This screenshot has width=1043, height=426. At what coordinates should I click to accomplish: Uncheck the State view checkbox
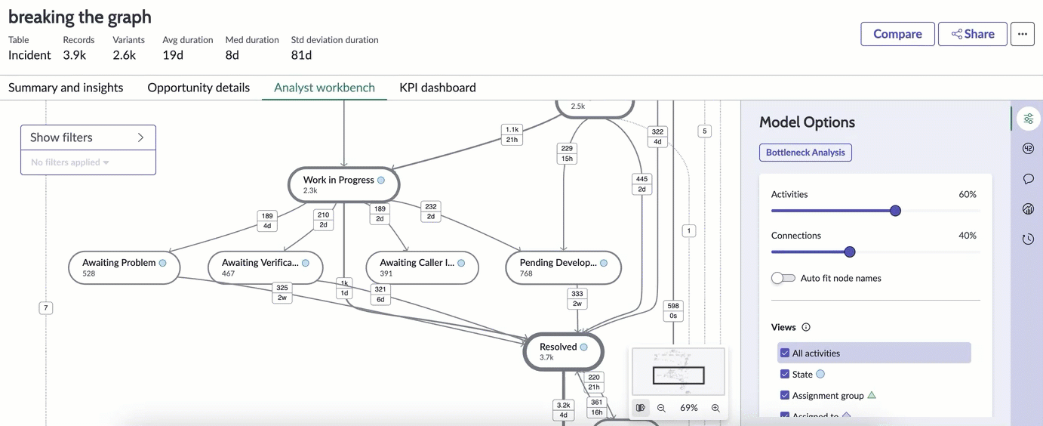pyautogui.click(x=785, y=374)
